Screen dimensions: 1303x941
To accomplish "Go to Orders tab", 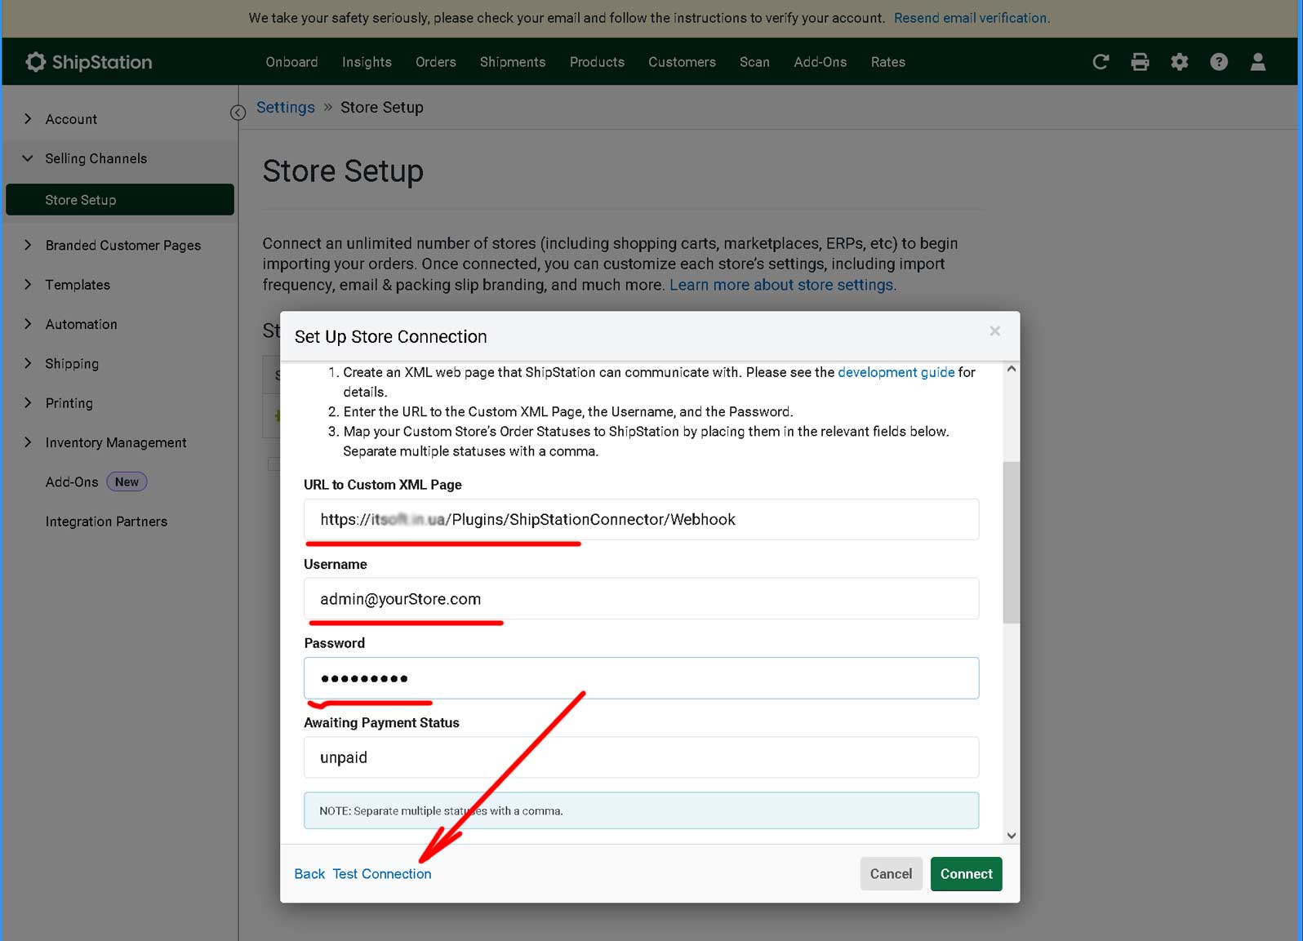I will (436, 62).
